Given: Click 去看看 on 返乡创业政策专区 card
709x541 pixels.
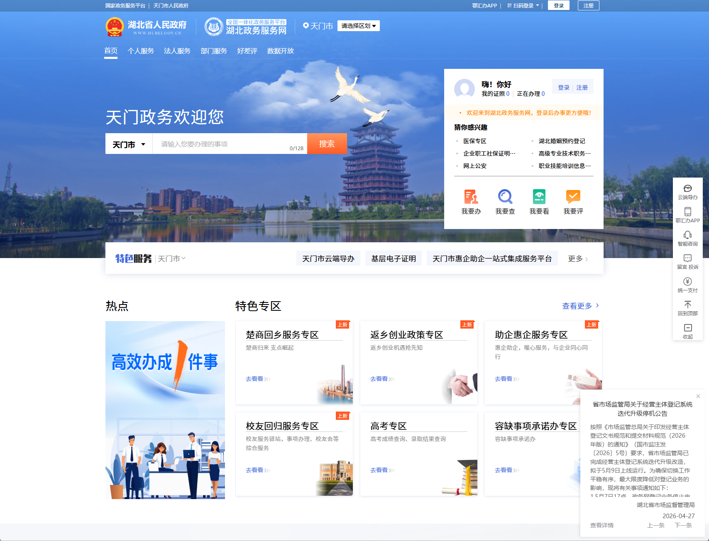Looking at the screenshot, I should 382,379.
